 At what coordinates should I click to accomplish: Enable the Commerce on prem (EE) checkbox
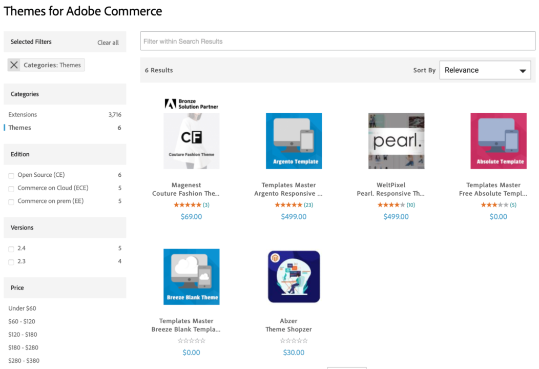pos(11,202)
